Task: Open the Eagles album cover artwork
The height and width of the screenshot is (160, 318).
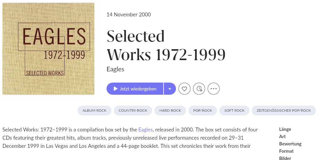Action: click(x=48, y=49)
